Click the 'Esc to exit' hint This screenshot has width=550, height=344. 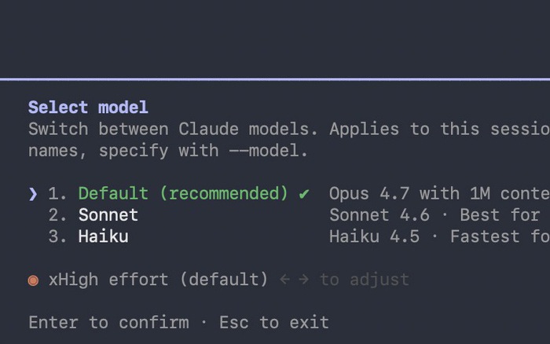tap(273, 322)
